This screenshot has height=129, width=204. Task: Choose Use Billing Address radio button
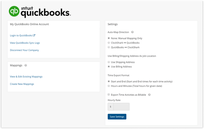[x=109, y=66]
